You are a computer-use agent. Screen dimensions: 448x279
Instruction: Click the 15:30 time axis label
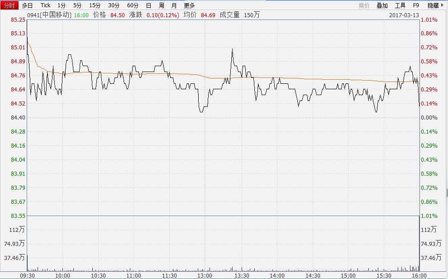click(x=384, y=276)
